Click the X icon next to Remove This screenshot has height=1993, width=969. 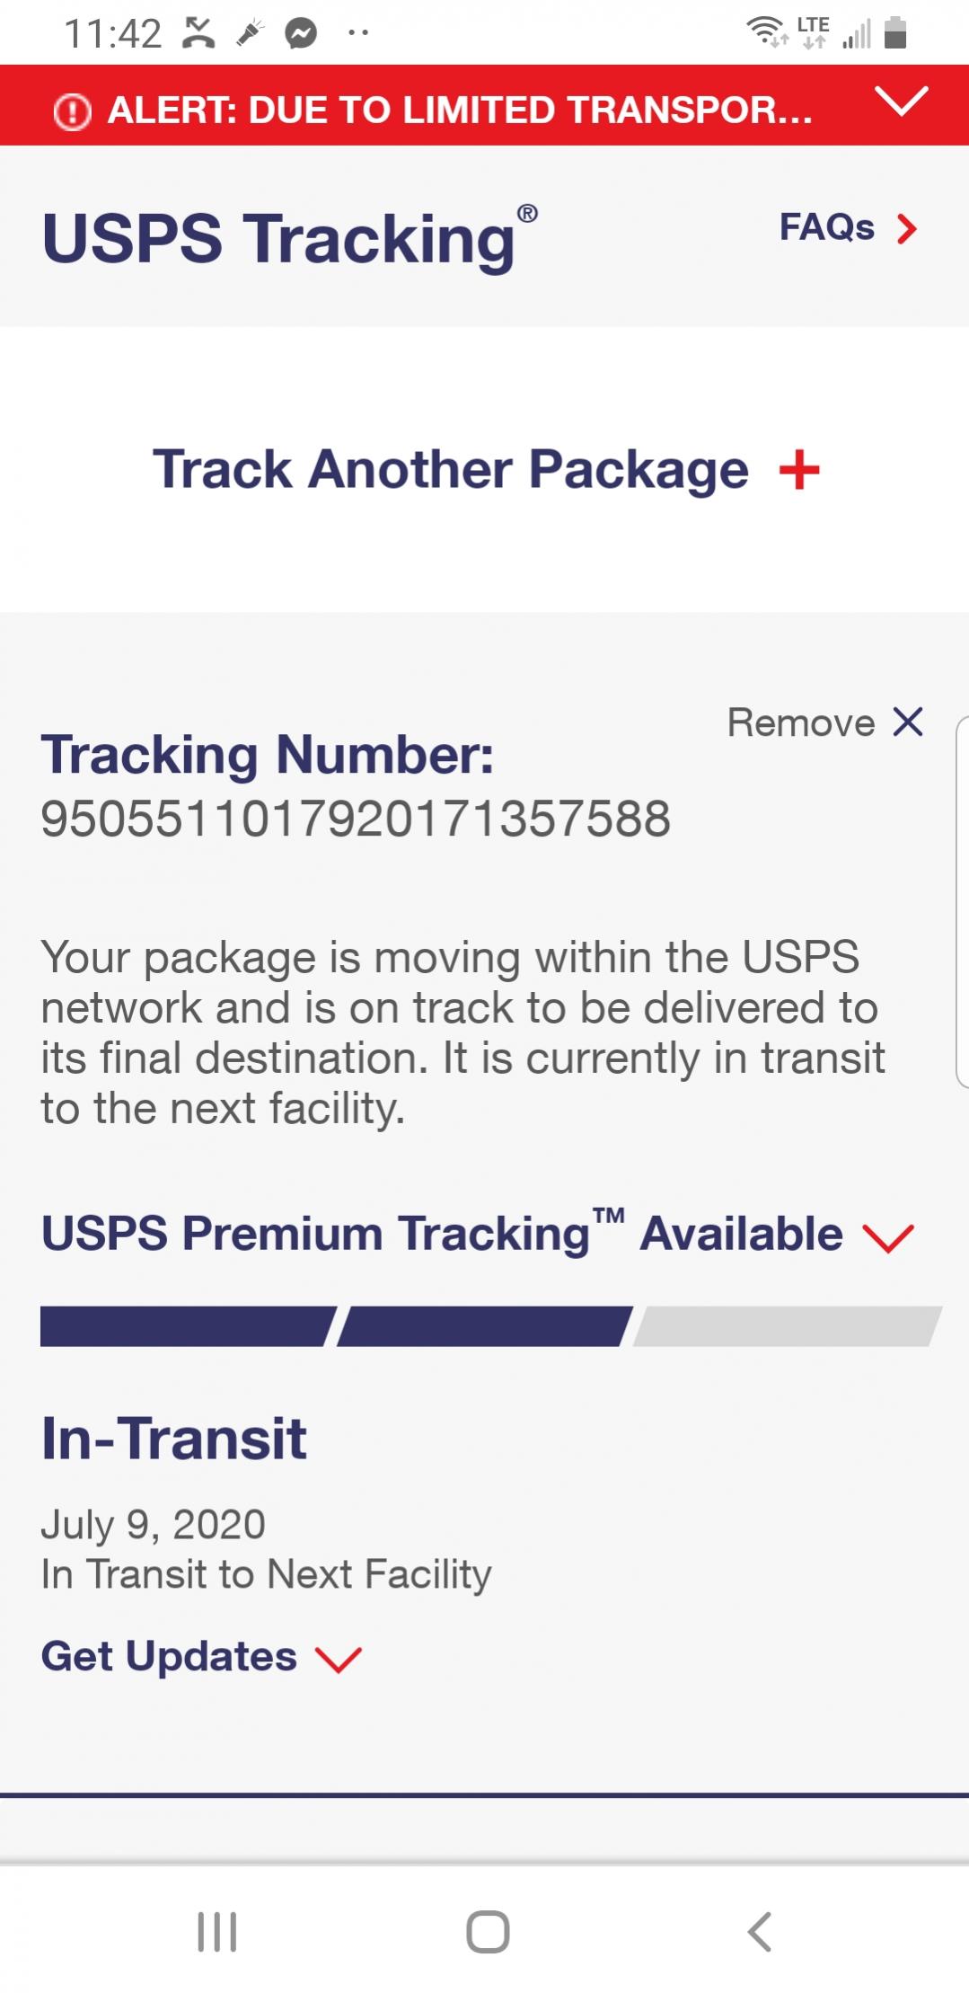click(x=908, y=722)
